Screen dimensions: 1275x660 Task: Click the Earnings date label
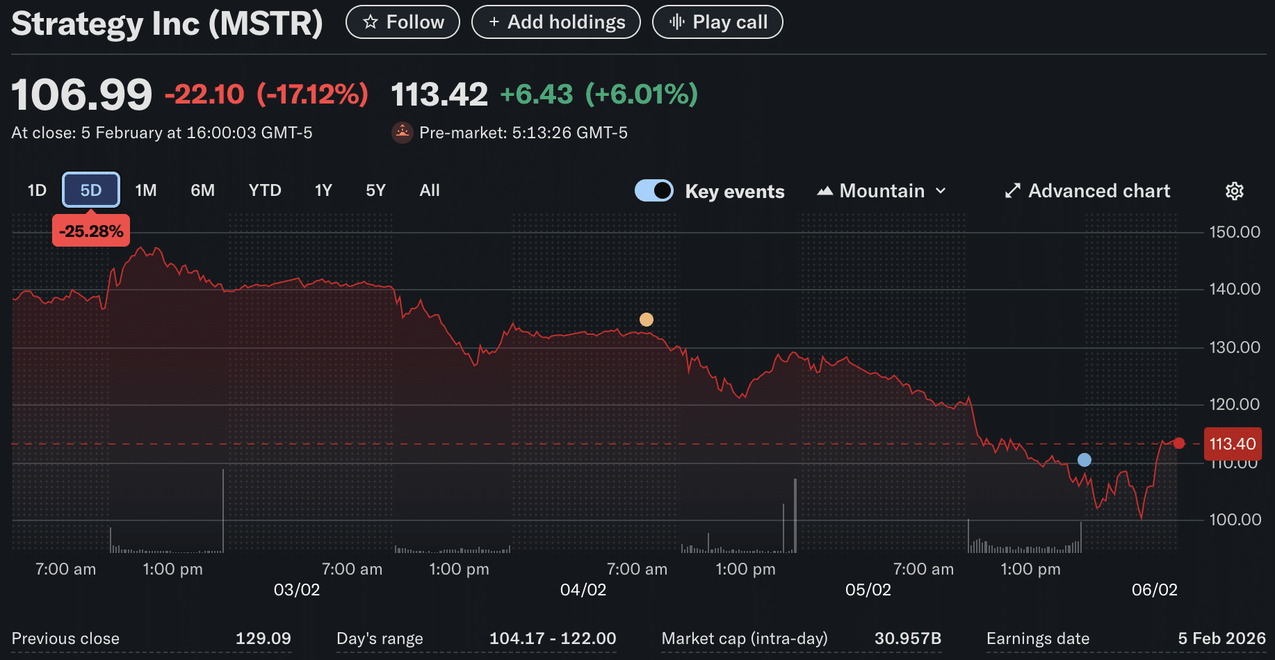pyautogui.click(x=1038, y=638)
